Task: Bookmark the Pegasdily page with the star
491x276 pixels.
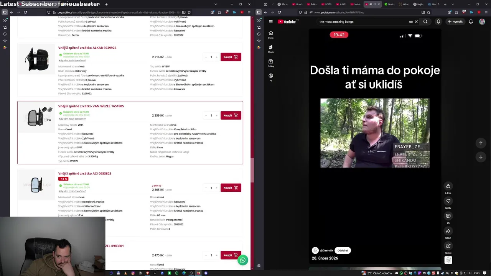Action: 189,12
